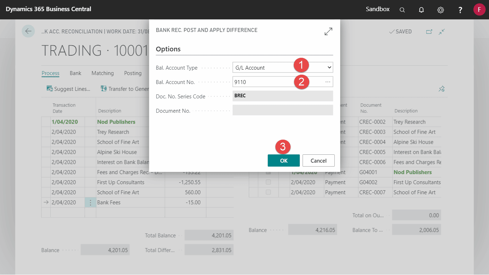Image resolution: width=489 pixels, height=275 pixels.
Task: Click Nod Publishers in ledger entries
Action: (x=412, y=172)
